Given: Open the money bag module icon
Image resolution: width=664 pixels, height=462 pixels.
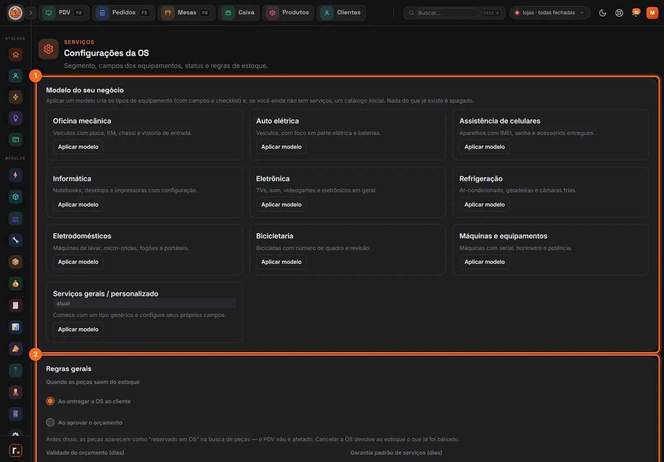Looking at the screenshot, I should point(15,284).
